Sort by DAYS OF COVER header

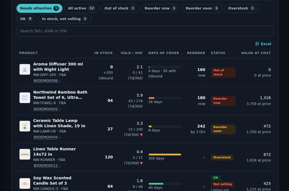coord(164,53)
